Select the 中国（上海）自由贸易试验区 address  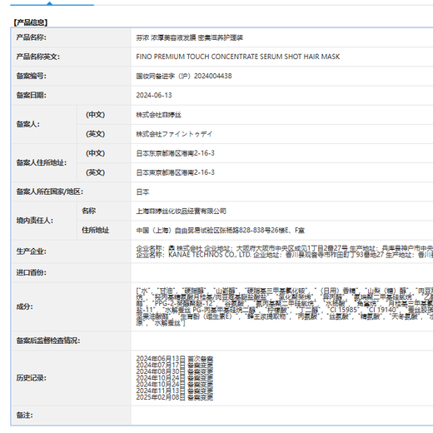point(221,231)
